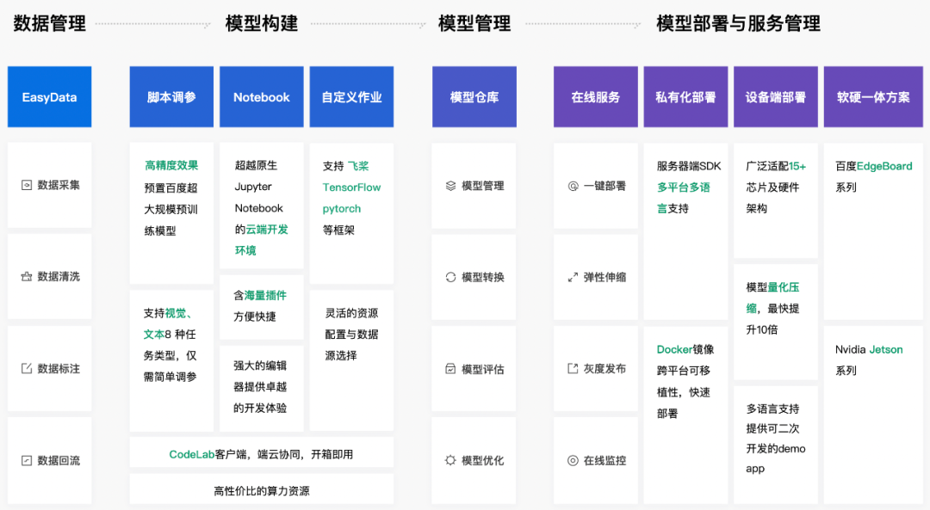930x510 pixels.
Task: Click the 数据采集 icon
Action: pos(27,186)
